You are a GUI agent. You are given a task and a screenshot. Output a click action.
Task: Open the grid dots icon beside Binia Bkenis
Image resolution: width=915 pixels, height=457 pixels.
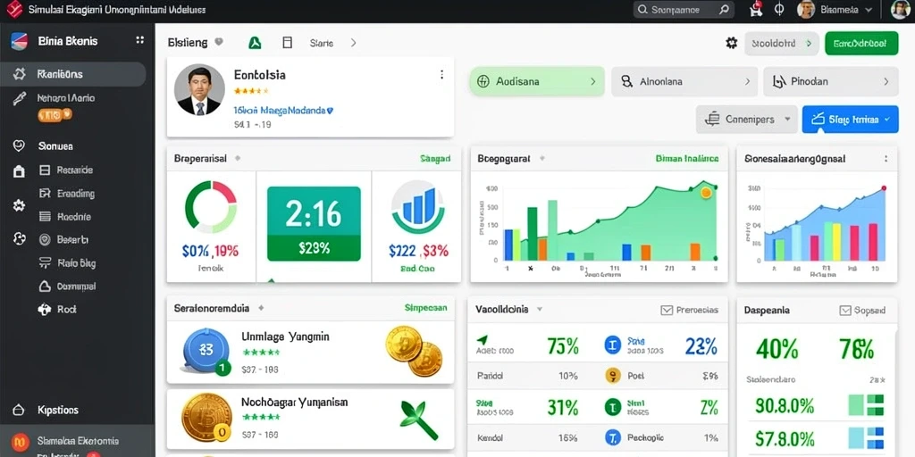[139, 40]
